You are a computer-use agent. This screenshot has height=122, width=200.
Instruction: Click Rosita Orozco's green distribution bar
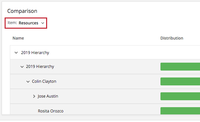[180, 111]
